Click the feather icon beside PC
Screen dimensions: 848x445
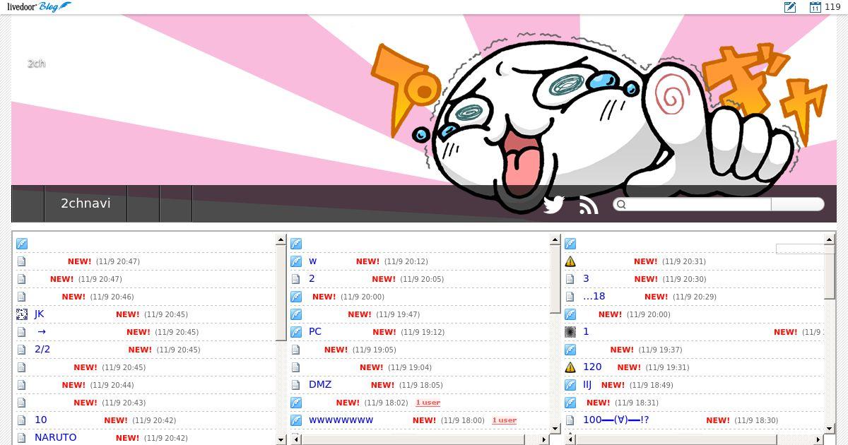tap(296, 332)
